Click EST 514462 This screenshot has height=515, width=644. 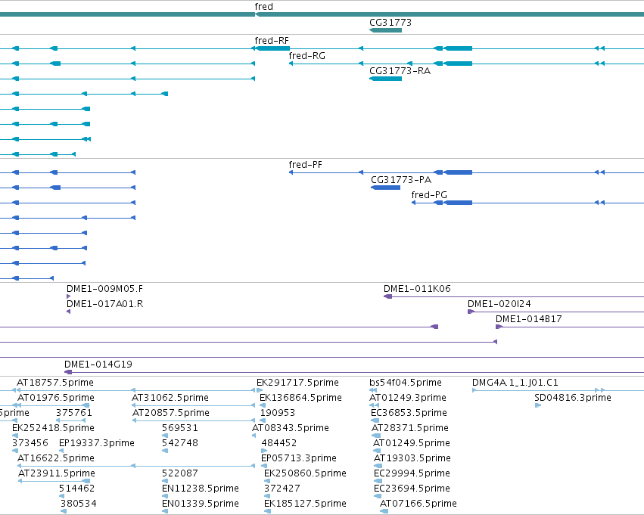tap(76, 489)
